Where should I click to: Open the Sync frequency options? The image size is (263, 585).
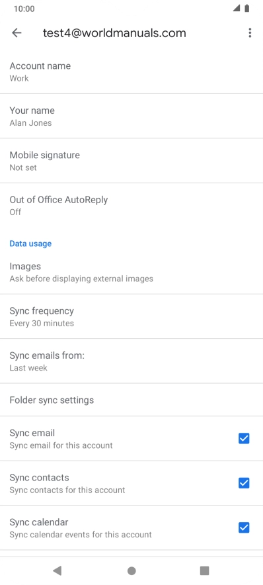click(131, 316)
